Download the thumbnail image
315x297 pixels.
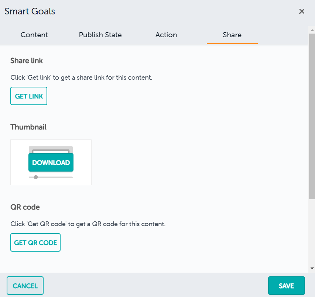point(51,163)
